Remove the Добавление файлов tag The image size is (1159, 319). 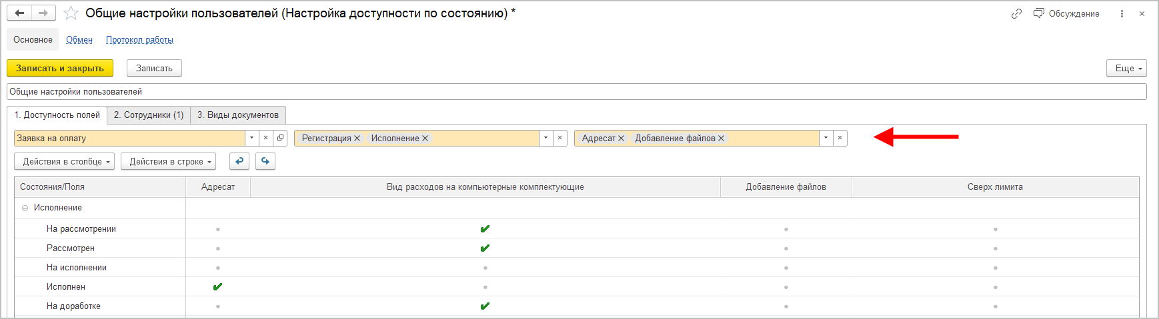pyautogui.click(x=721, y=139)
